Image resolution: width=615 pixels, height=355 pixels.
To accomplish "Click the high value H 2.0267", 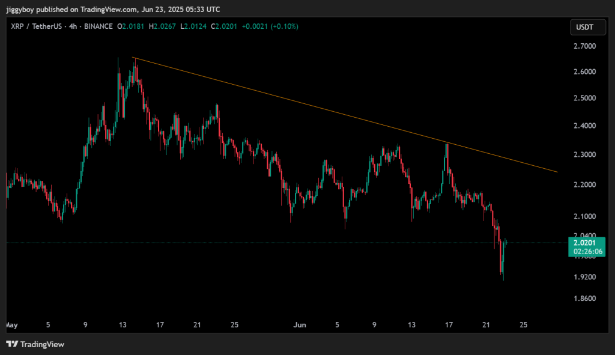I will tap(163, 26).
